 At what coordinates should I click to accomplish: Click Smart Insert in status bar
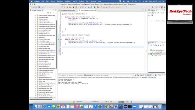click(x=95, y=102)
